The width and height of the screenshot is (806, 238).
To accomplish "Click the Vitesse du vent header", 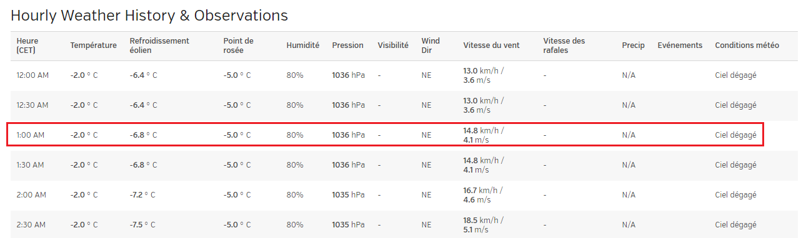I will (491, 45).
